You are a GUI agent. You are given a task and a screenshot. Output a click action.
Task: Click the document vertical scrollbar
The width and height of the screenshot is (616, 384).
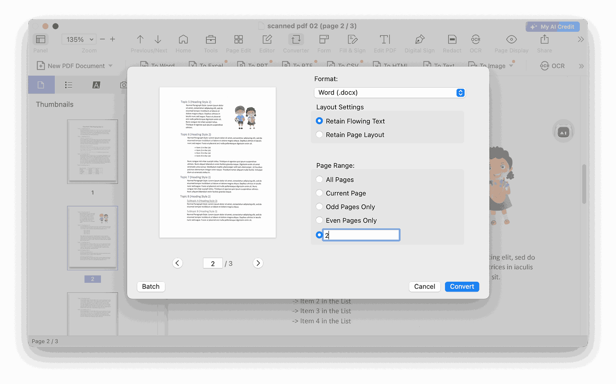click(584, 184)
